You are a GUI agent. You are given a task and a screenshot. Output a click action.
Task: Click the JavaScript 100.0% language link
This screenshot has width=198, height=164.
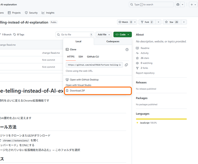[147, 123]
